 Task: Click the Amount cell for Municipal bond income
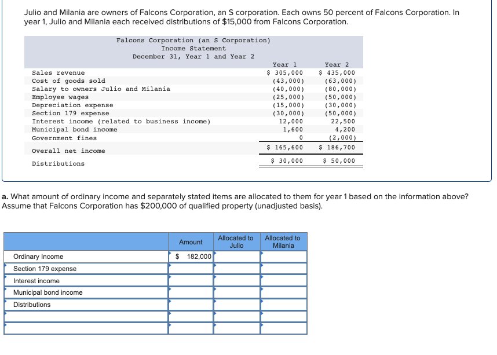pyautogui.click(x=191, y=292)
